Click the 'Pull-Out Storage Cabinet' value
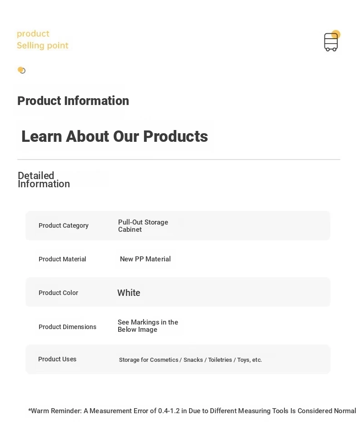 [143, 226]
